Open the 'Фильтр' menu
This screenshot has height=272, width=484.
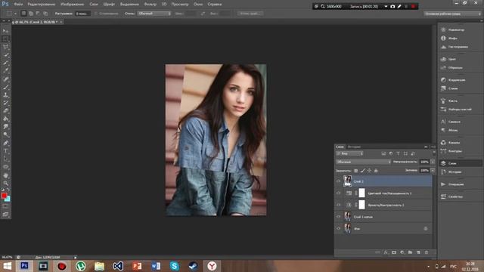pos(150,5)
